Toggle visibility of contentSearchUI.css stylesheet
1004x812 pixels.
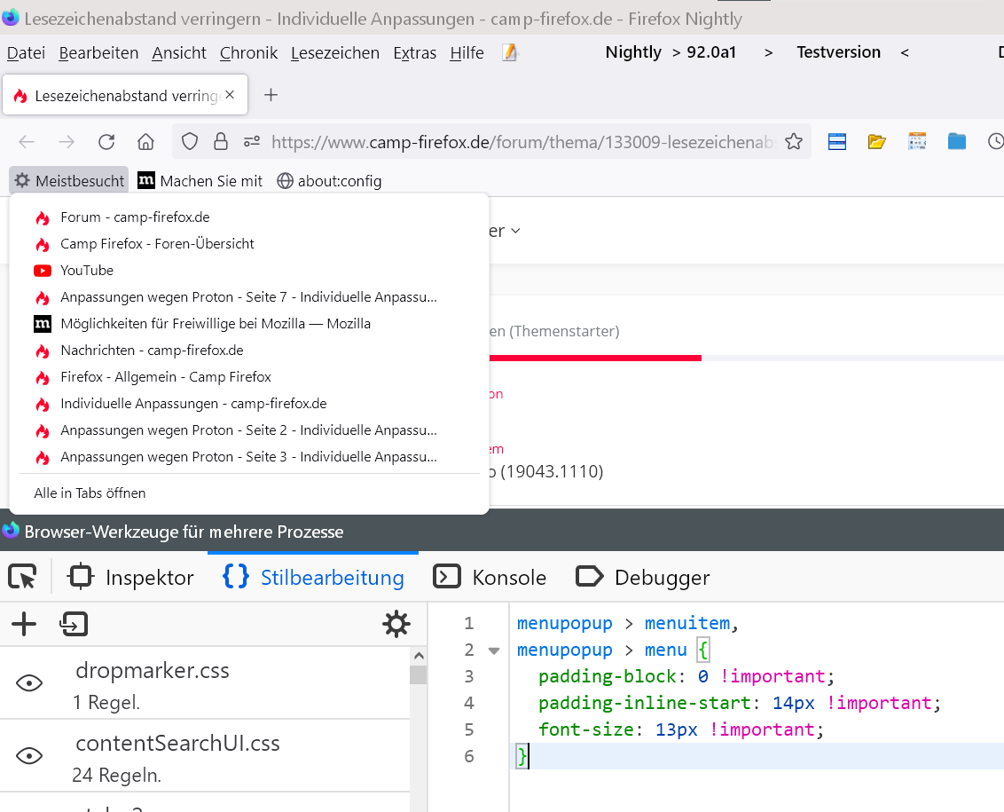(x=30, y=755)
